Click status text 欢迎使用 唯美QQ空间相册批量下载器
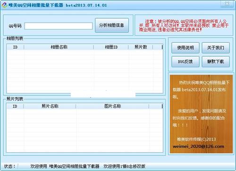 [x=65, y=166]
